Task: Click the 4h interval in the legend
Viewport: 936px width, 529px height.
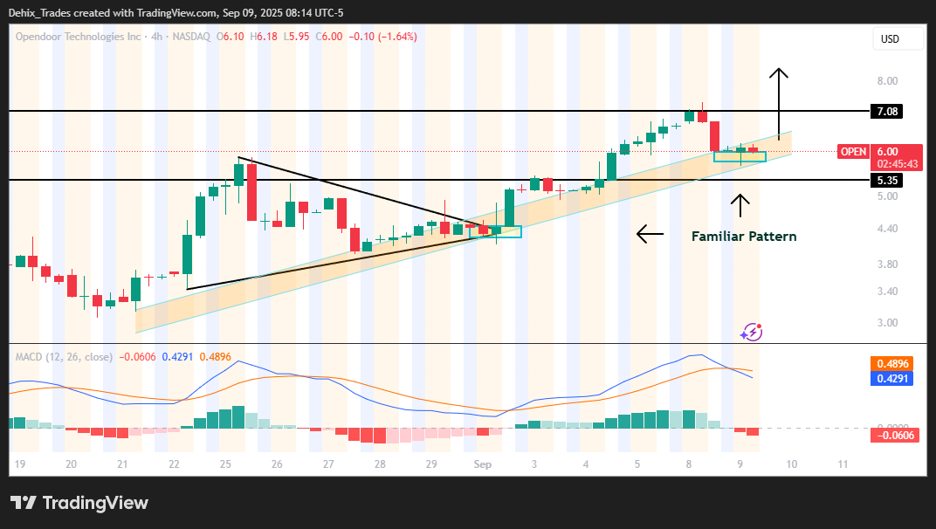Action: point(157,37)
